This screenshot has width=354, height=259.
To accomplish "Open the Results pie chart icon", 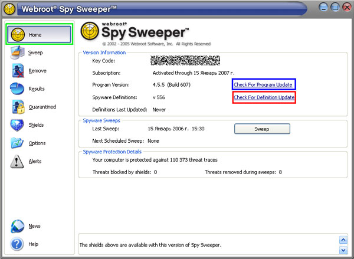I will [x=17, y=88].
